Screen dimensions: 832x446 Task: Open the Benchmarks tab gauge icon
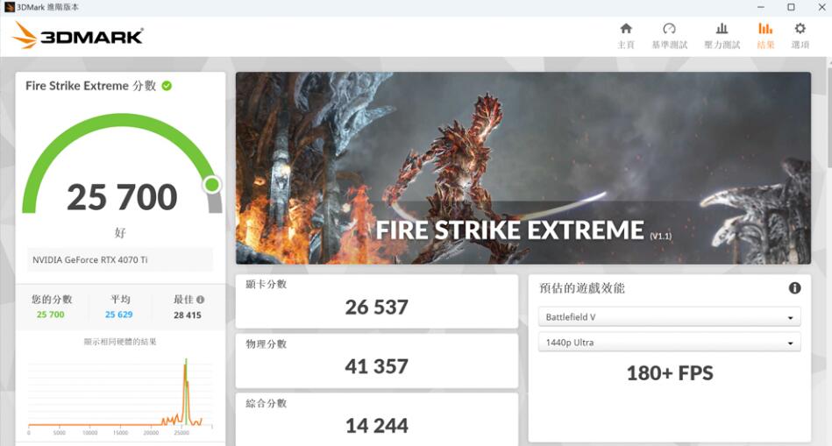point(669,29)
